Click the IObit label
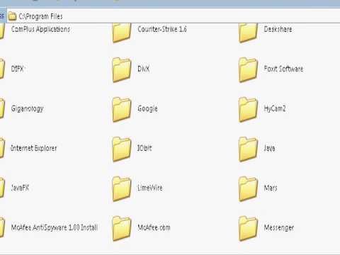The height and width of the screenshot is (255, 340). click(x=144, y=148)
